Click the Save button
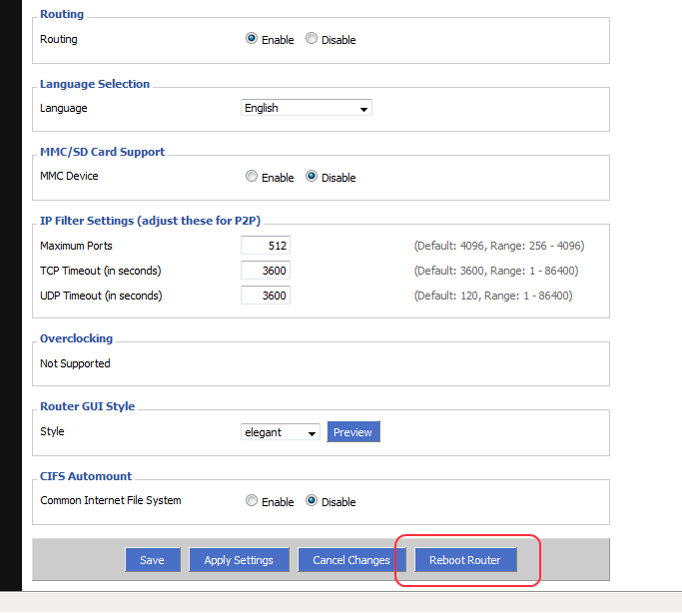The image size is (682, 613). (152, 560)
